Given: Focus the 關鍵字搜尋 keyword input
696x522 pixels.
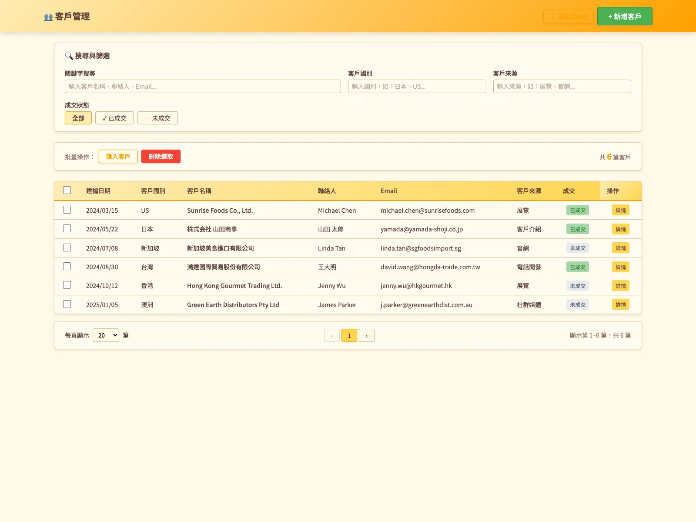Looking at the screenshot, I should (x=203, y=86).
